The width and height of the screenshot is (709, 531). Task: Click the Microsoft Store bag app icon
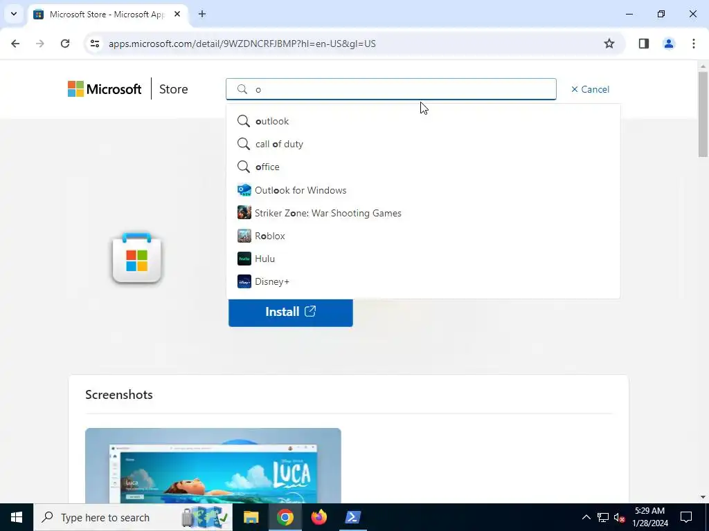(x=136, y=259)
